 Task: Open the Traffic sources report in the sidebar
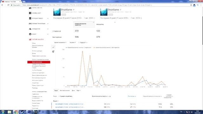pos(37,80)
